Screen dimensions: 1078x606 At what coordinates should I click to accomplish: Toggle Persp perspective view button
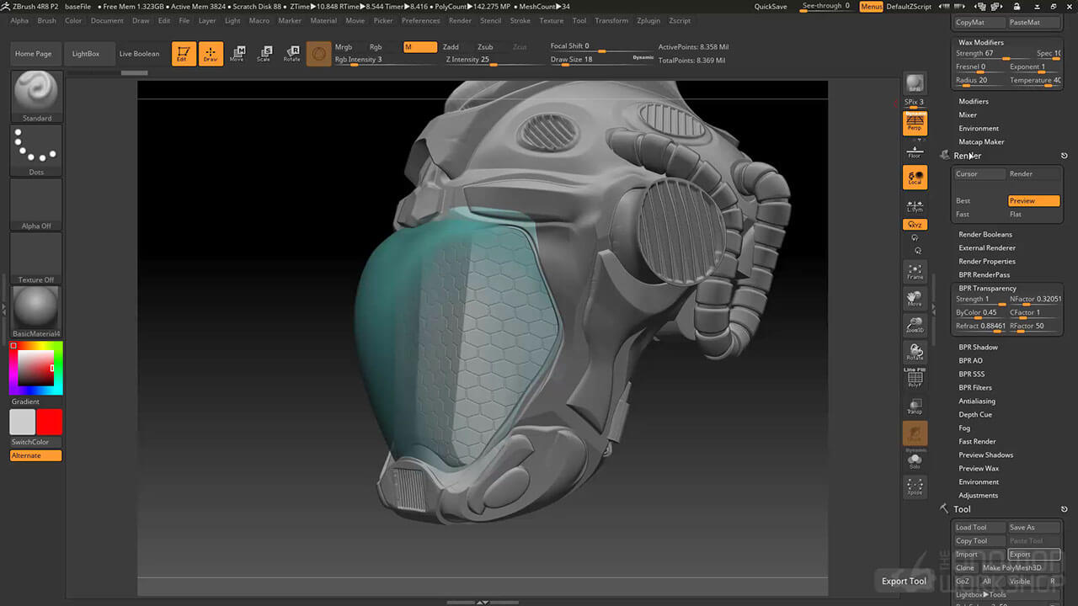click(915, 125)
